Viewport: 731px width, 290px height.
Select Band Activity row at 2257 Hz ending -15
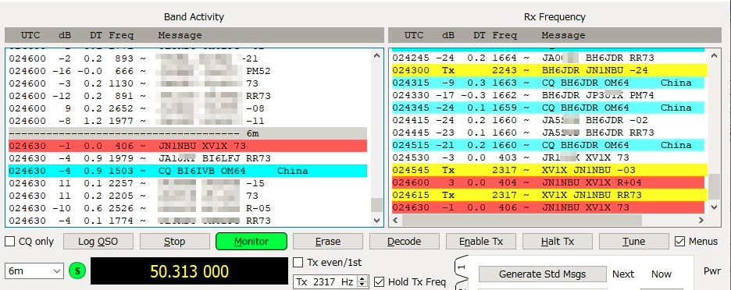tap(188, 183)
